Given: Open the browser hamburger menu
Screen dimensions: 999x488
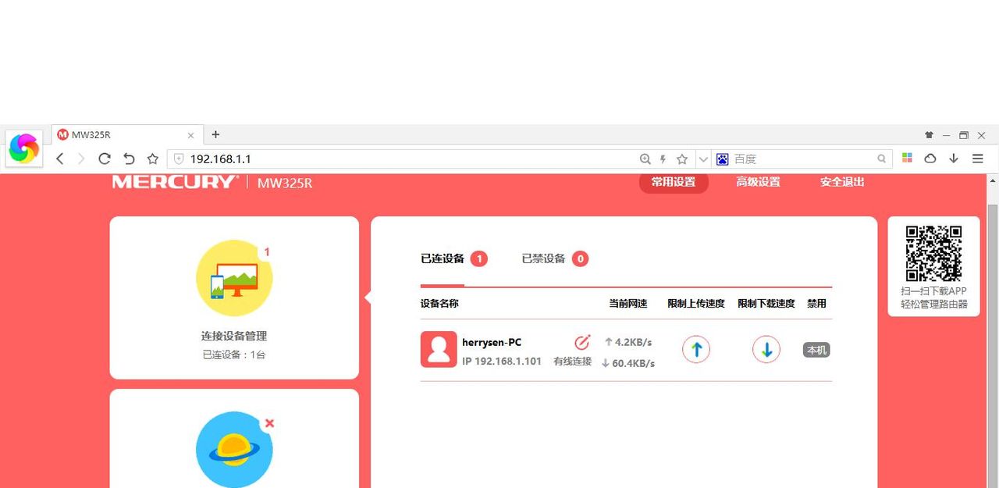Looking at the screenshot, I should point(978,159).
